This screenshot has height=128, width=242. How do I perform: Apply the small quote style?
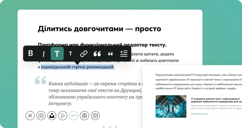click(111, 54)
